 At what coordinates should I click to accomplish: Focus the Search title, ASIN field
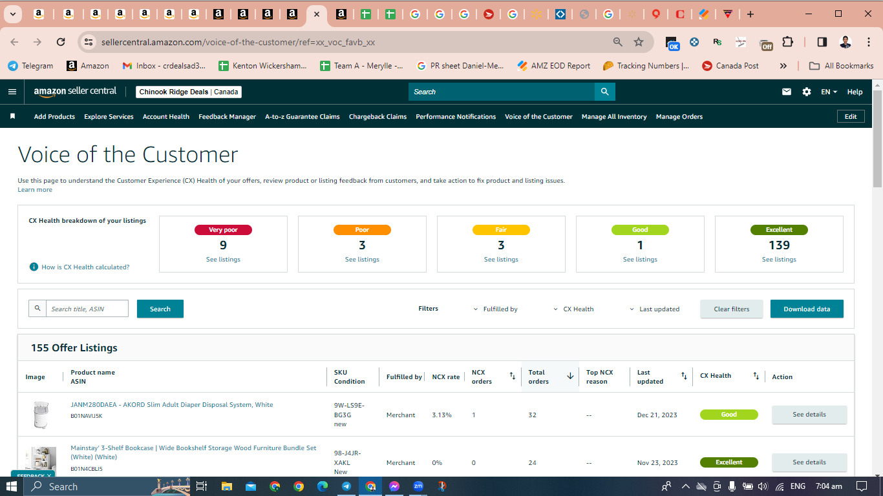[87, 309]
